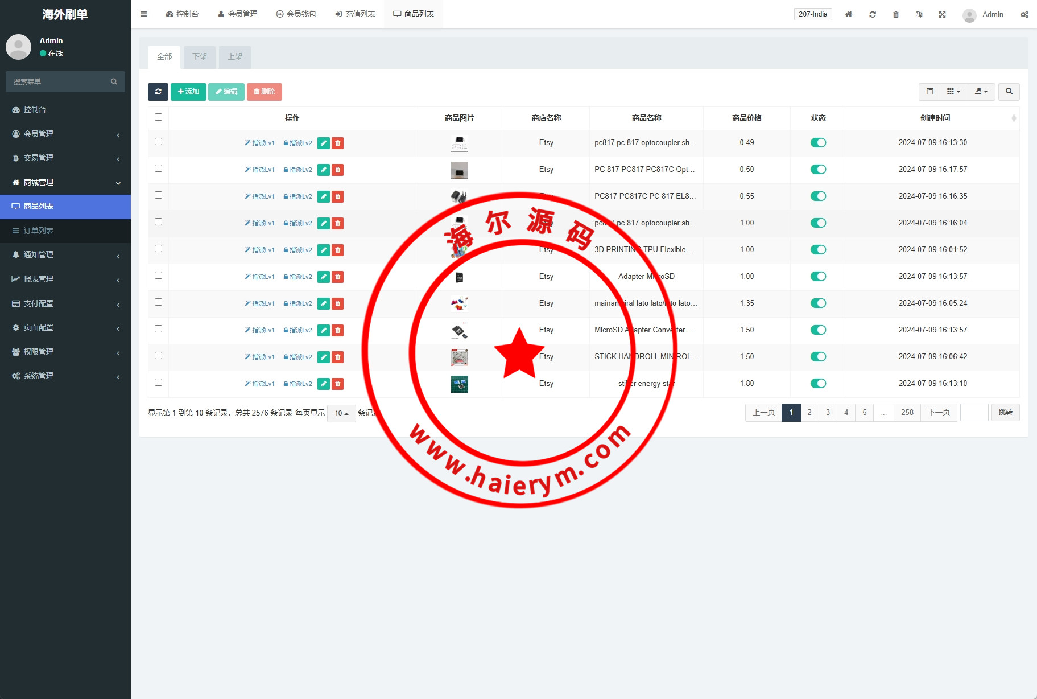Screen dimensions: 1037x699
Task: Click the page jump input field
Action: tap(974, 413)
